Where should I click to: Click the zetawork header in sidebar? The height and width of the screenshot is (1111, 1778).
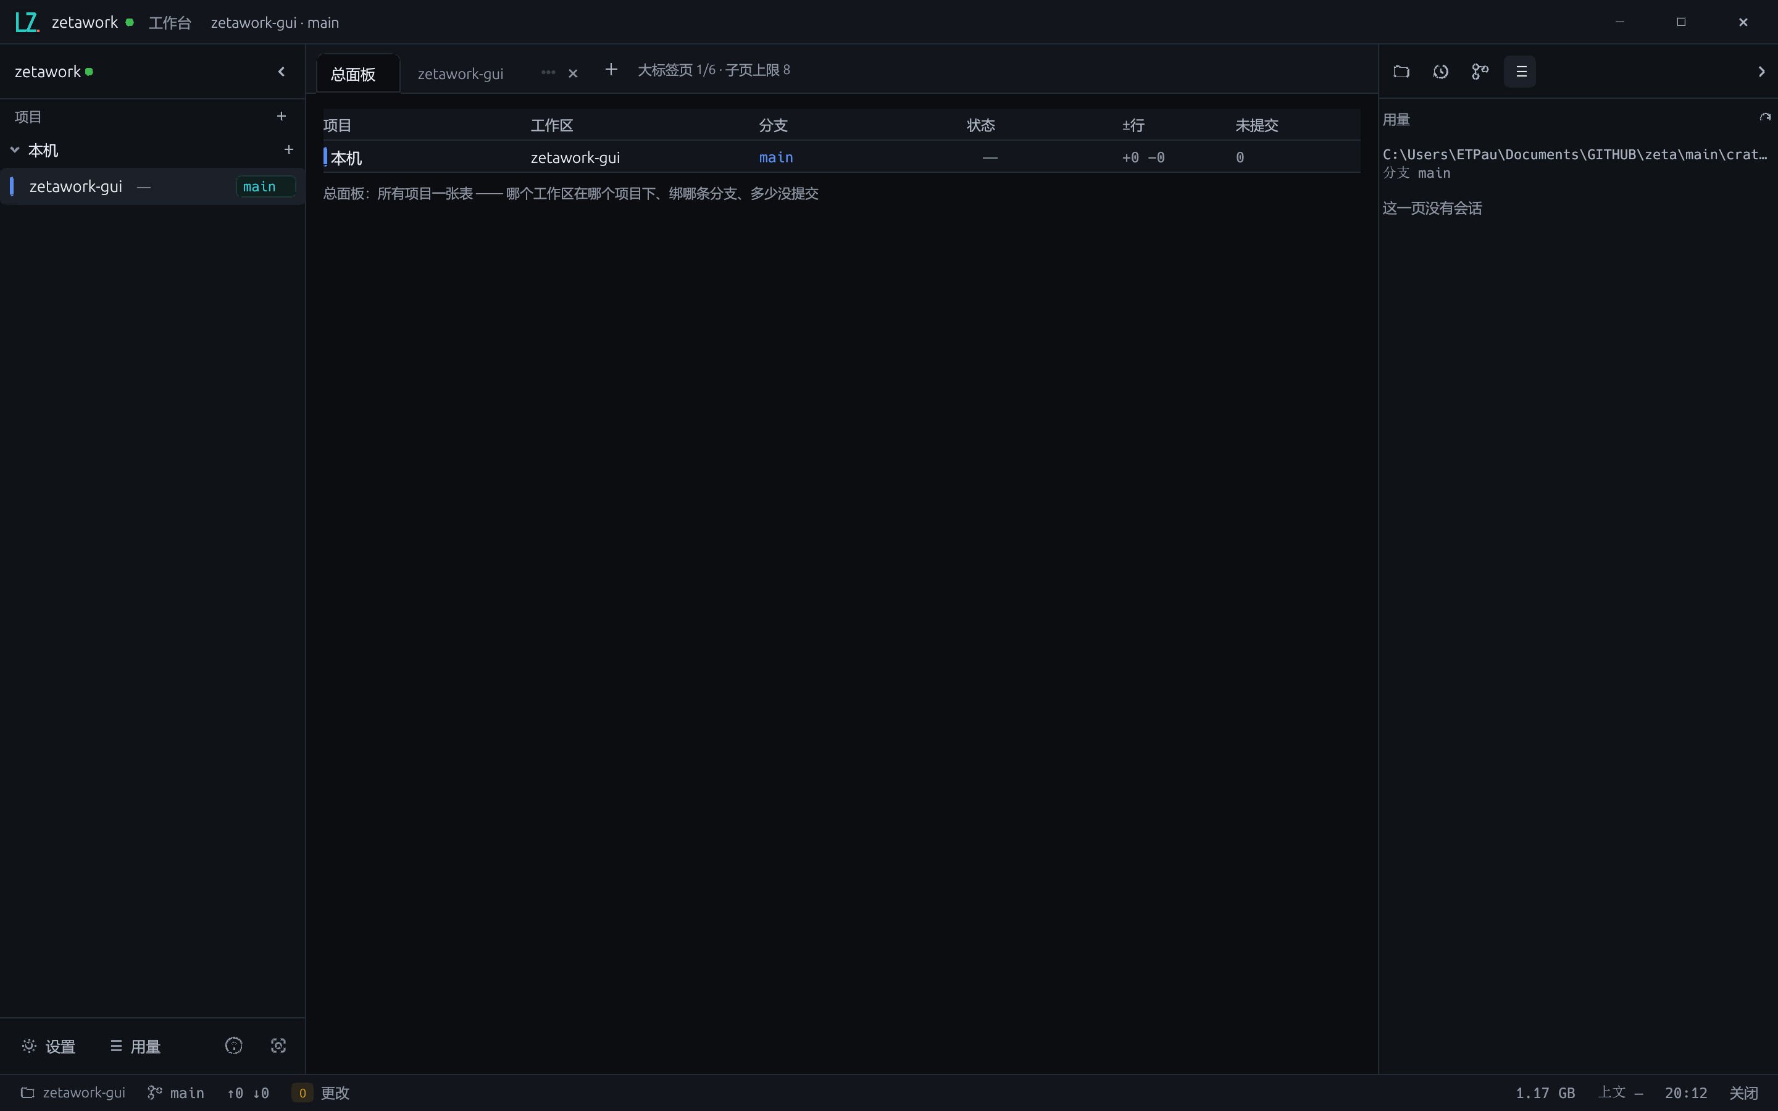coord(48,71)
